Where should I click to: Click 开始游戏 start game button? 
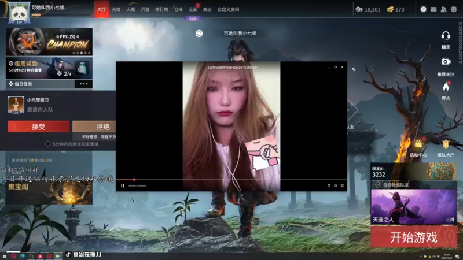tap(414, 237)
